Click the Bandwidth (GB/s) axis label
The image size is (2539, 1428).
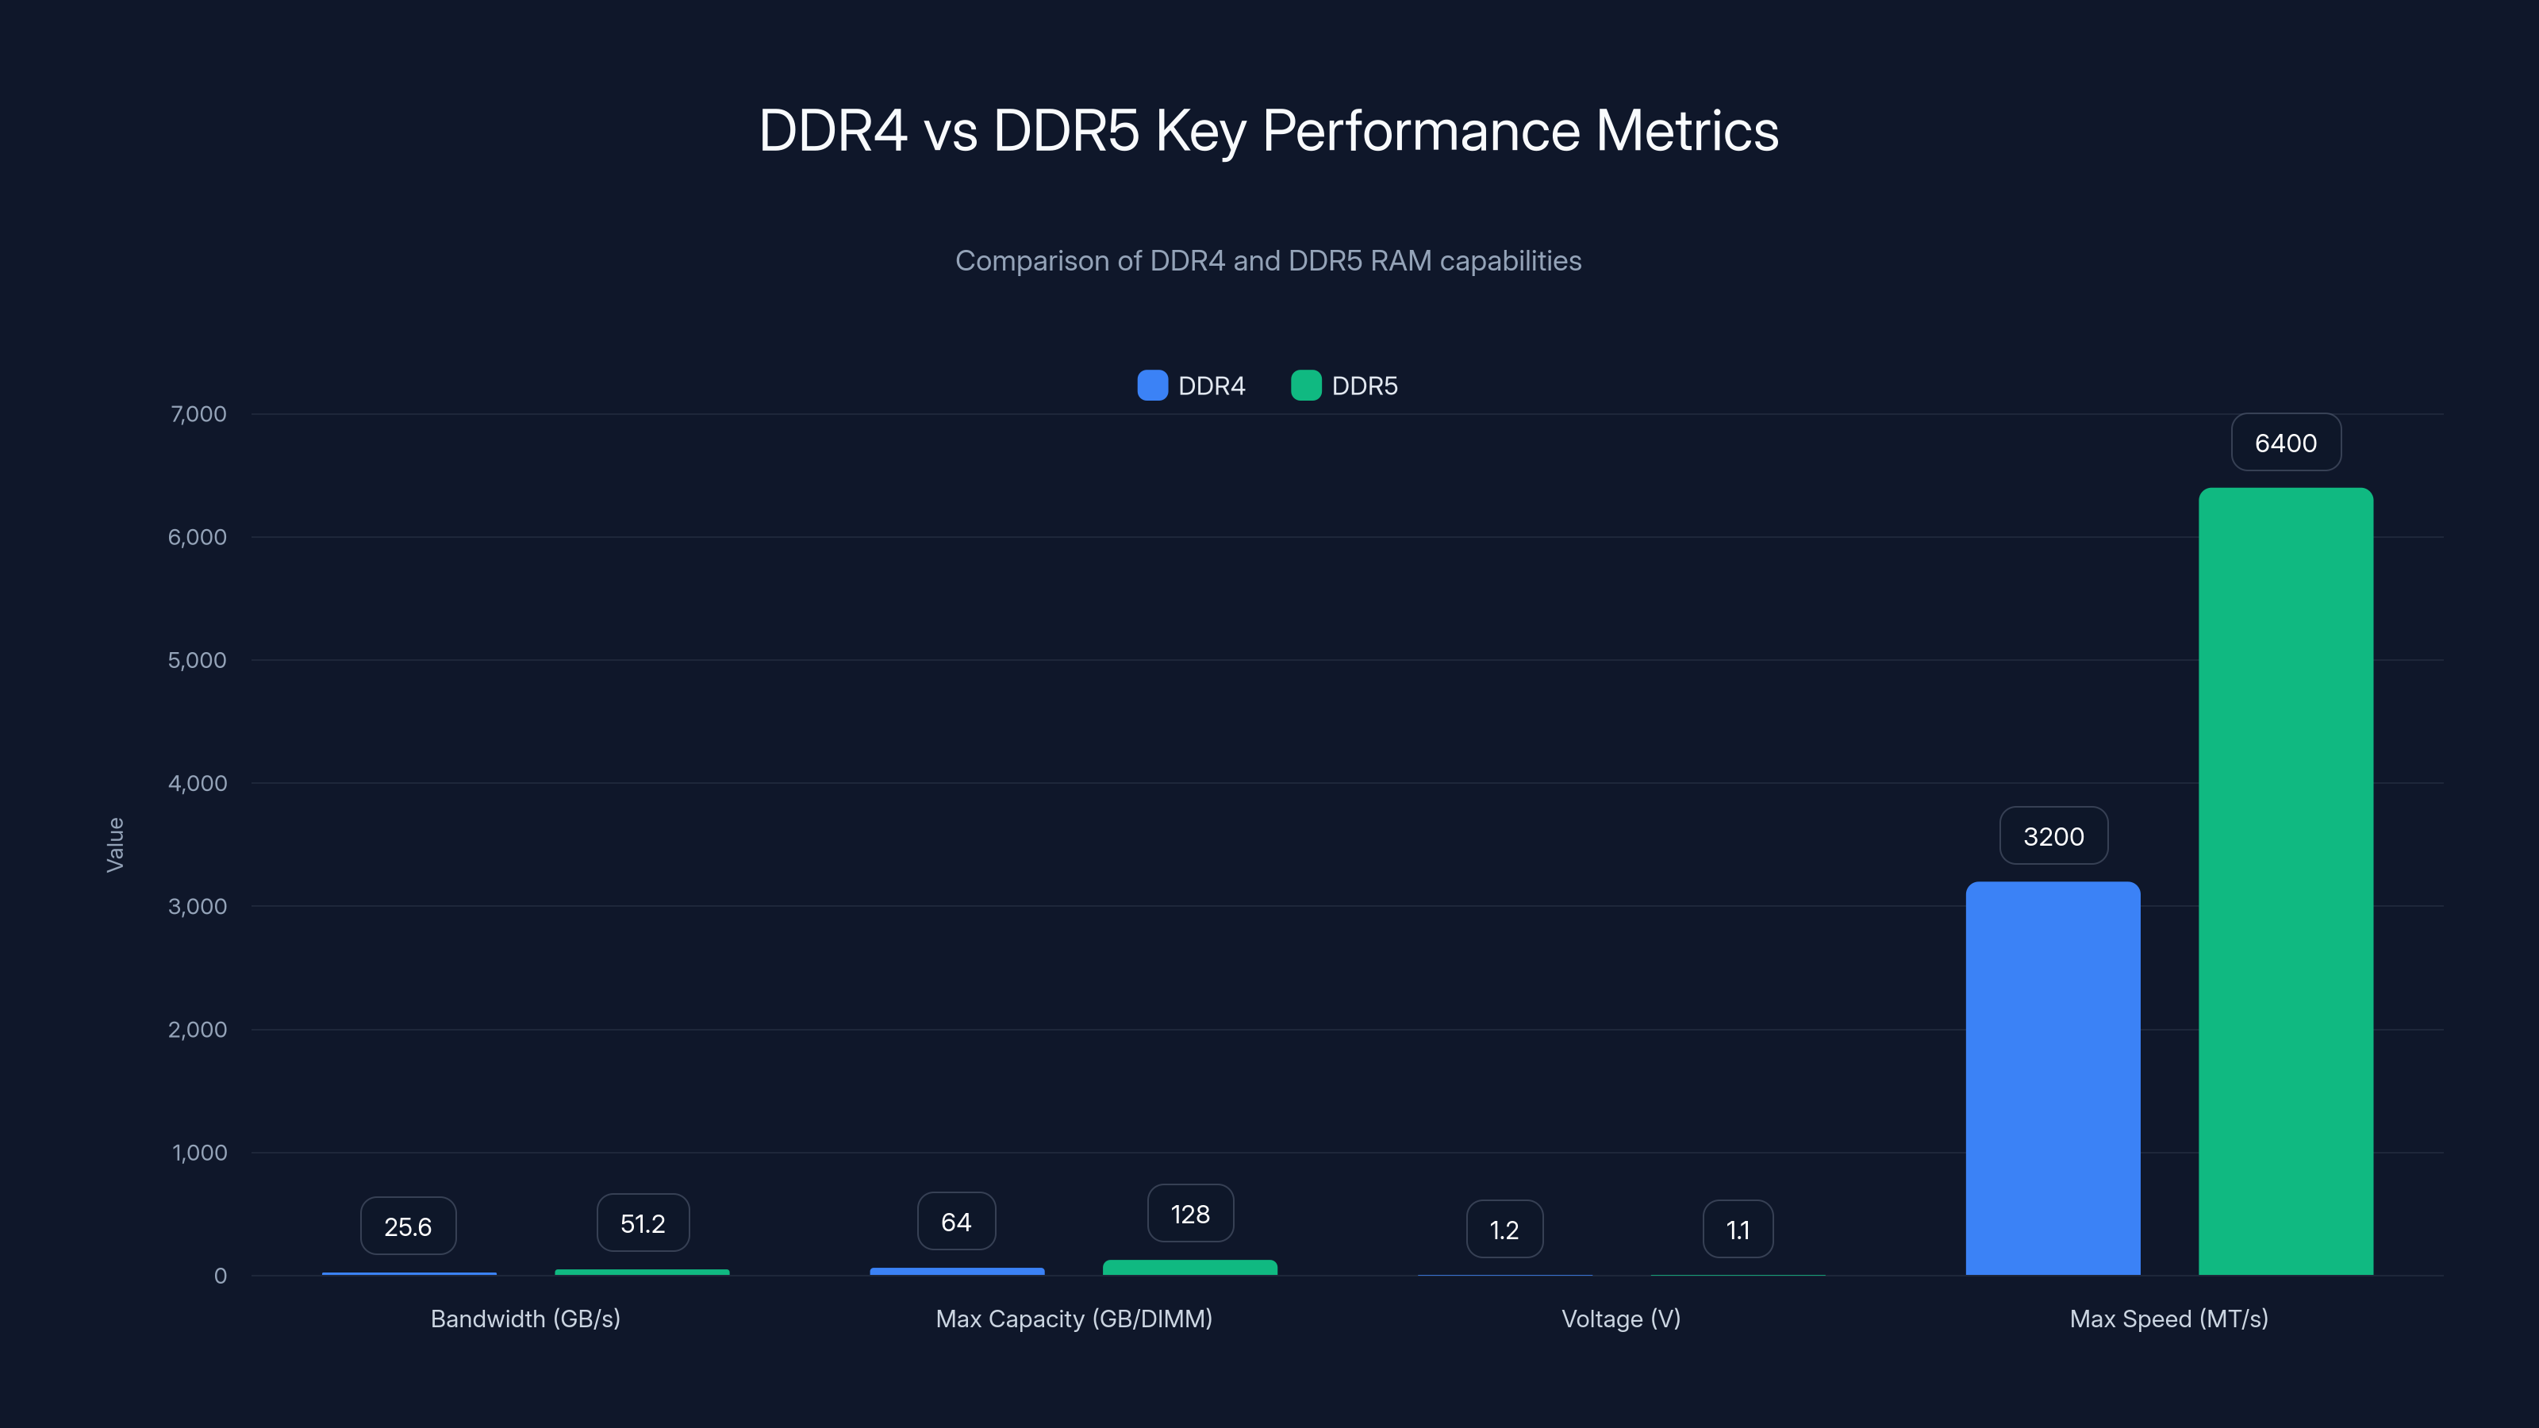click(525, 1319)
